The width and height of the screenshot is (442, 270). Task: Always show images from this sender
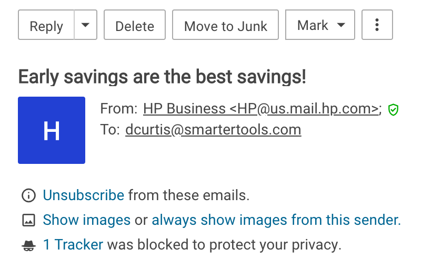point(276,220)
